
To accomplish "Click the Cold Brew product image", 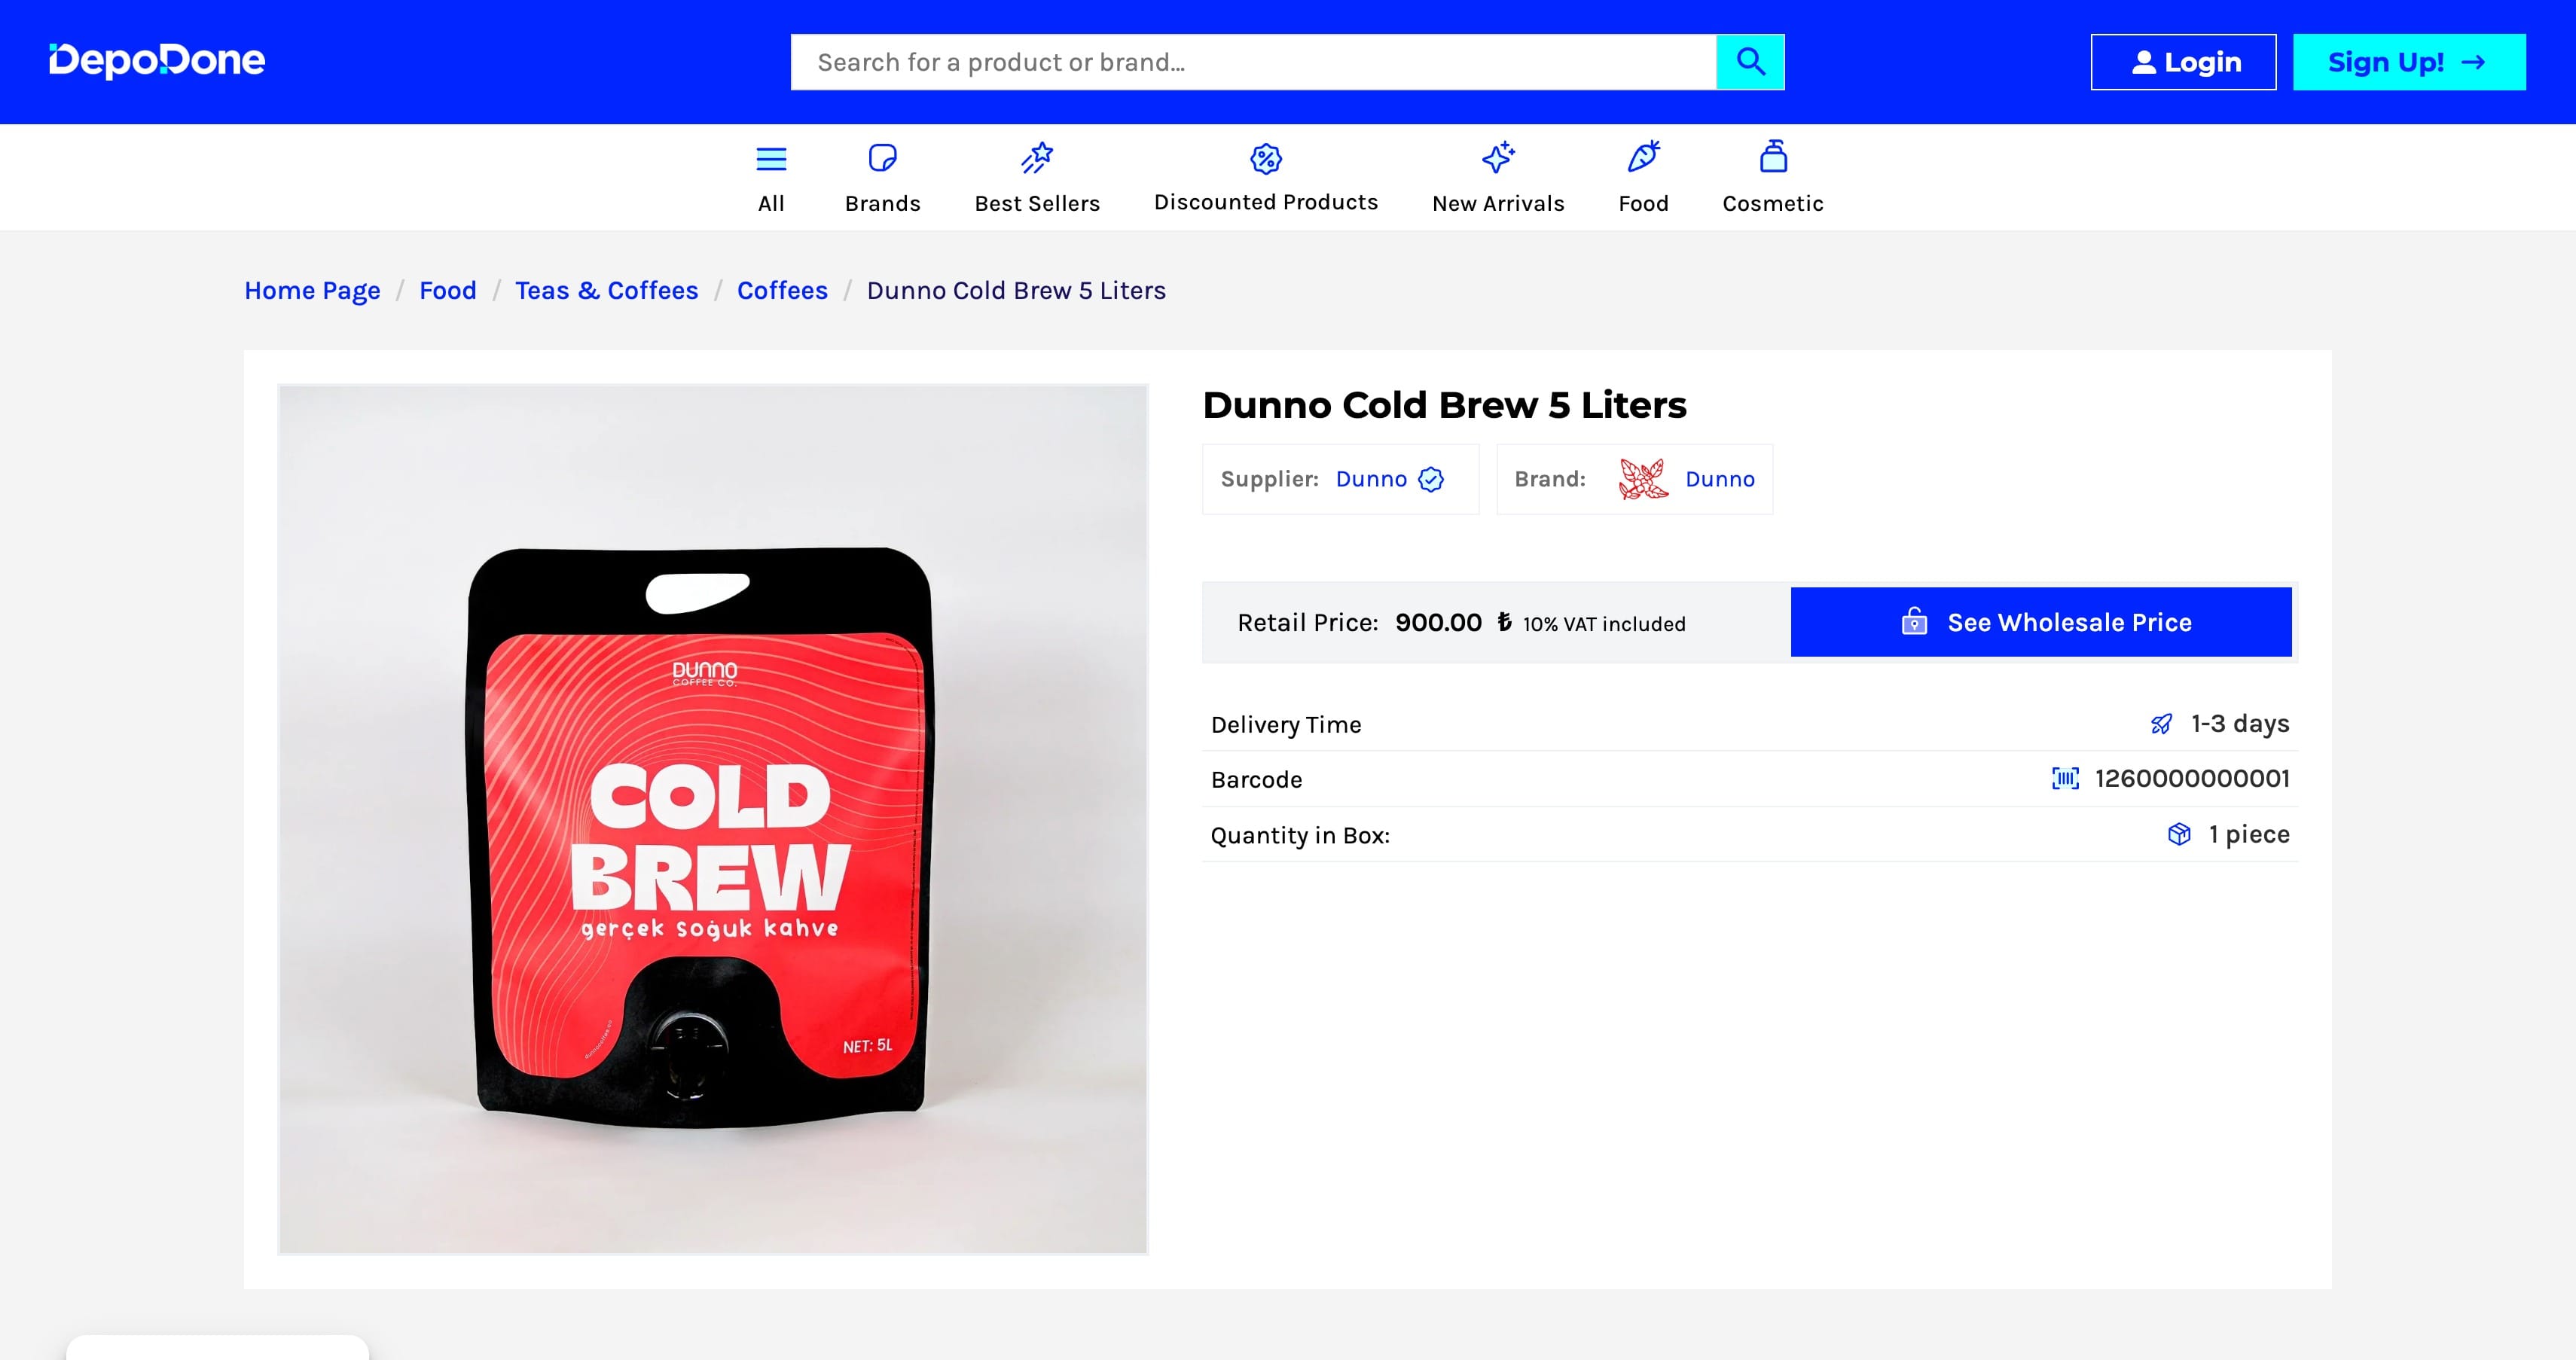I will [x=712, y=819].
